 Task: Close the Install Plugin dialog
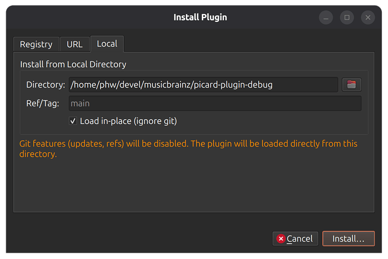[x=368, y=17]
